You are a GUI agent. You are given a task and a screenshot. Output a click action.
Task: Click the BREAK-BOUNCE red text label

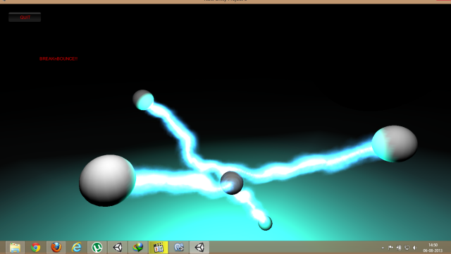[x=58, y=59]
